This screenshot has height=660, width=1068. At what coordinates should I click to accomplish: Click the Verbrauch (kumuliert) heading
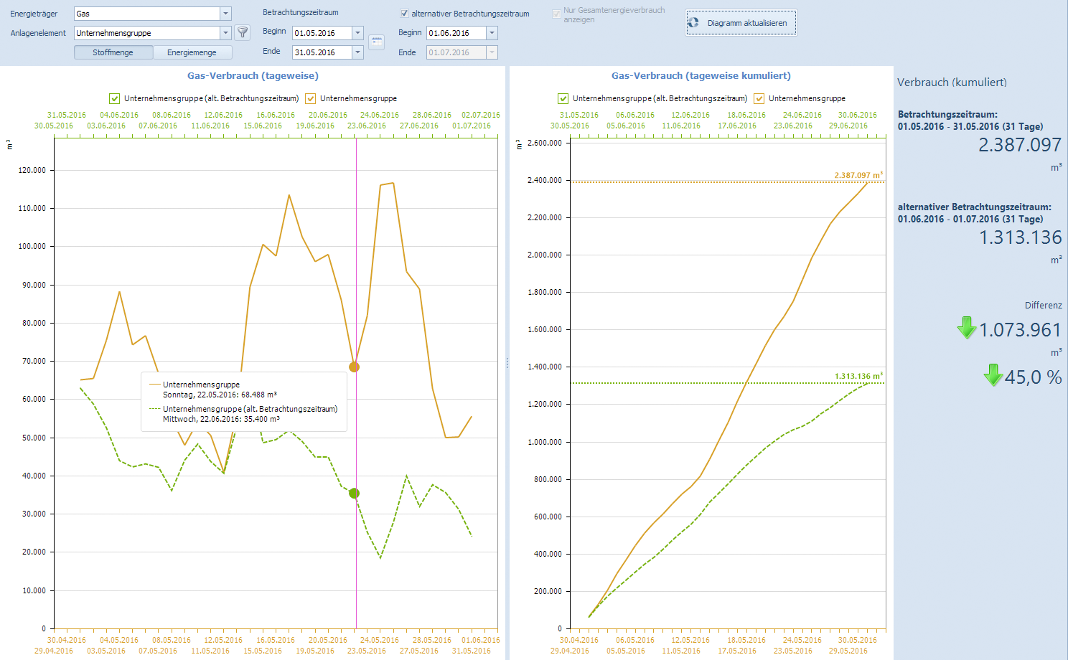(x=952, y=82)
